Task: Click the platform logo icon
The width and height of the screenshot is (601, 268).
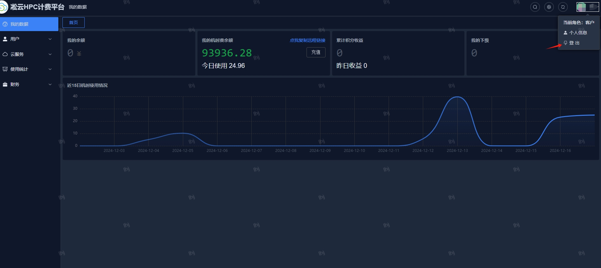Action: 3,7
